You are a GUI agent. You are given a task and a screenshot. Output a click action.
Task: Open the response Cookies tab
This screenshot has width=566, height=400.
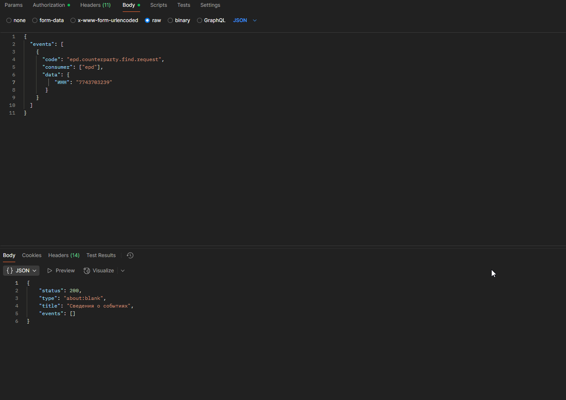click(32, 255)
